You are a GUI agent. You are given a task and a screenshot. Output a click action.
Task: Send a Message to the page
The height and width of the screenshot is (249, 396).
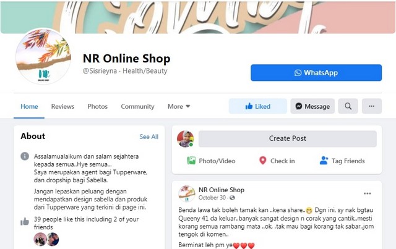click(x=312, y=106)
